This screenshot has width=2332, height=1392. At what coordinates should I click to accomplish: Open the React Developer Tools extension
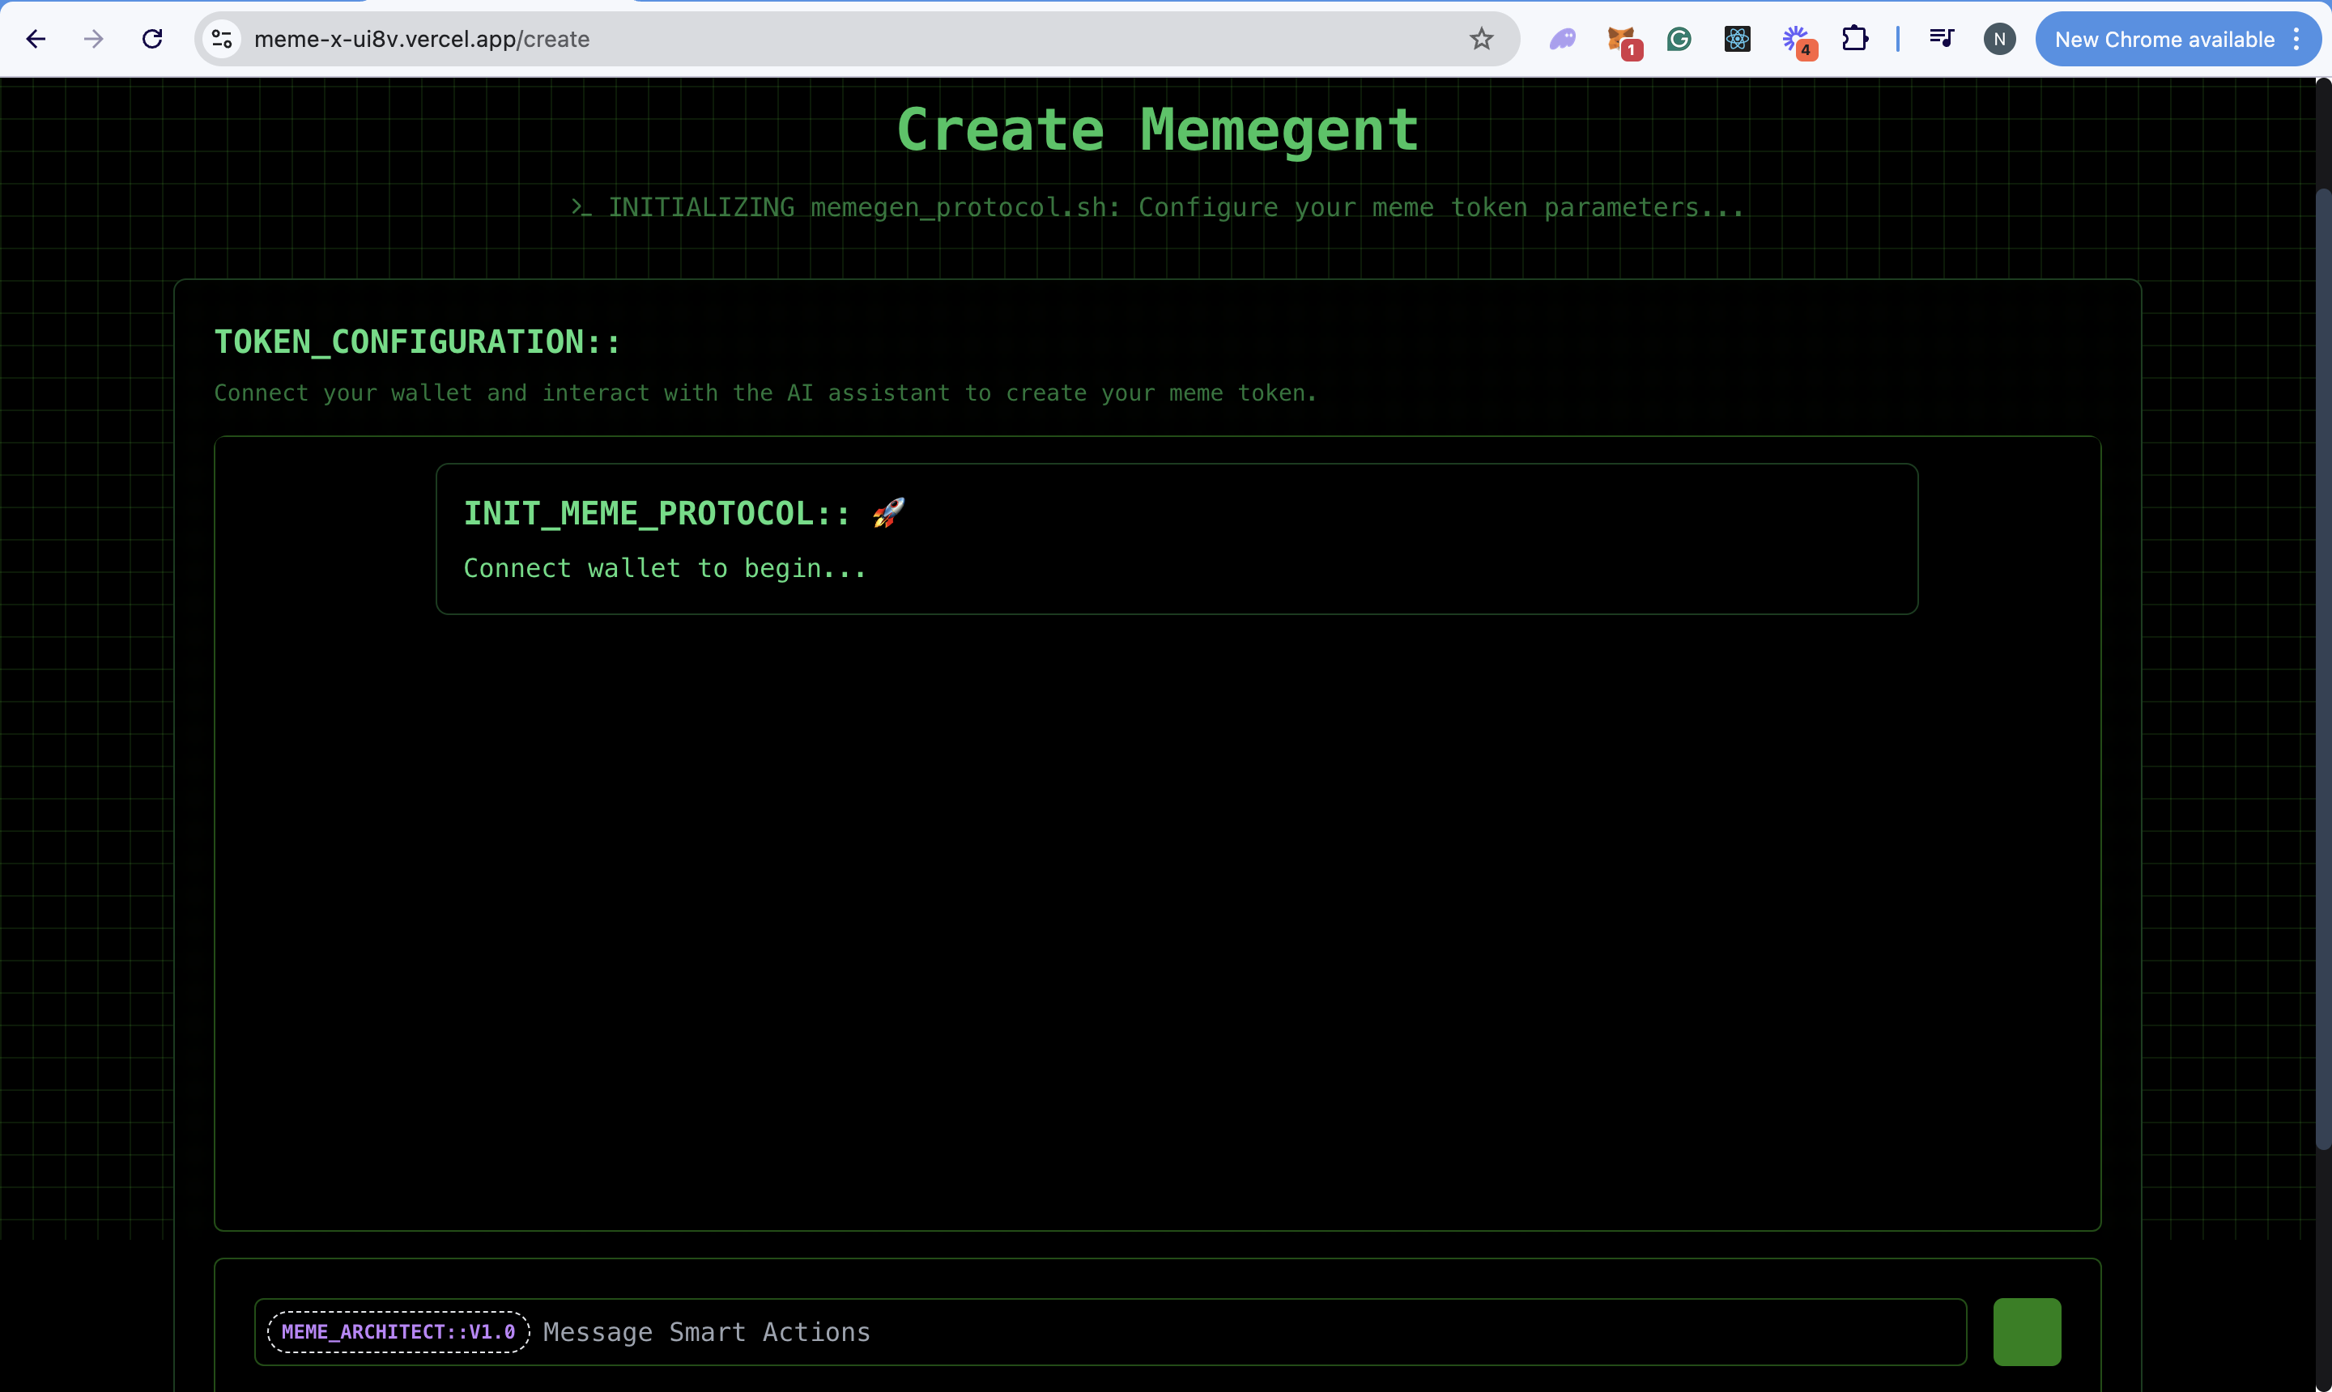[x=1737, y=40]
